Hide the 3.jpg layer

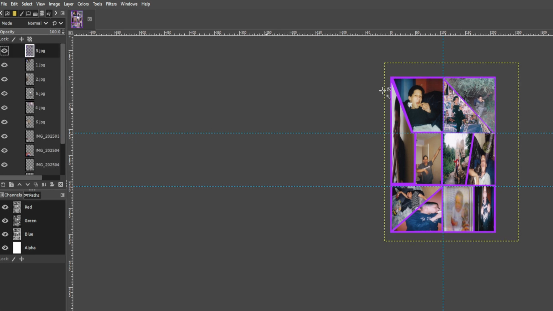point(4,51)
